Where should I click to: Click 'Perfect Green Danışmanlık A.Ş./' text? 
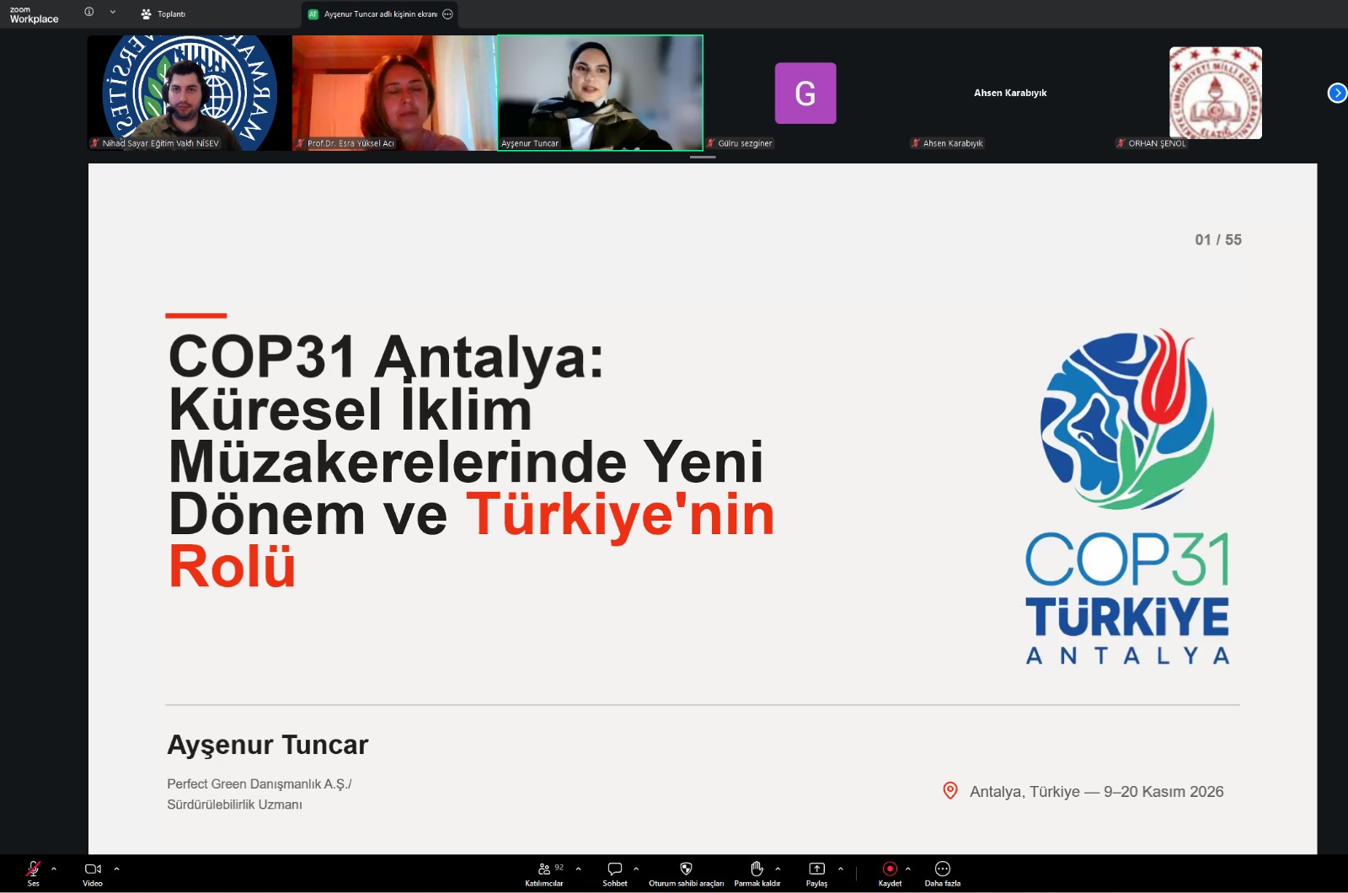click(259, 783)
